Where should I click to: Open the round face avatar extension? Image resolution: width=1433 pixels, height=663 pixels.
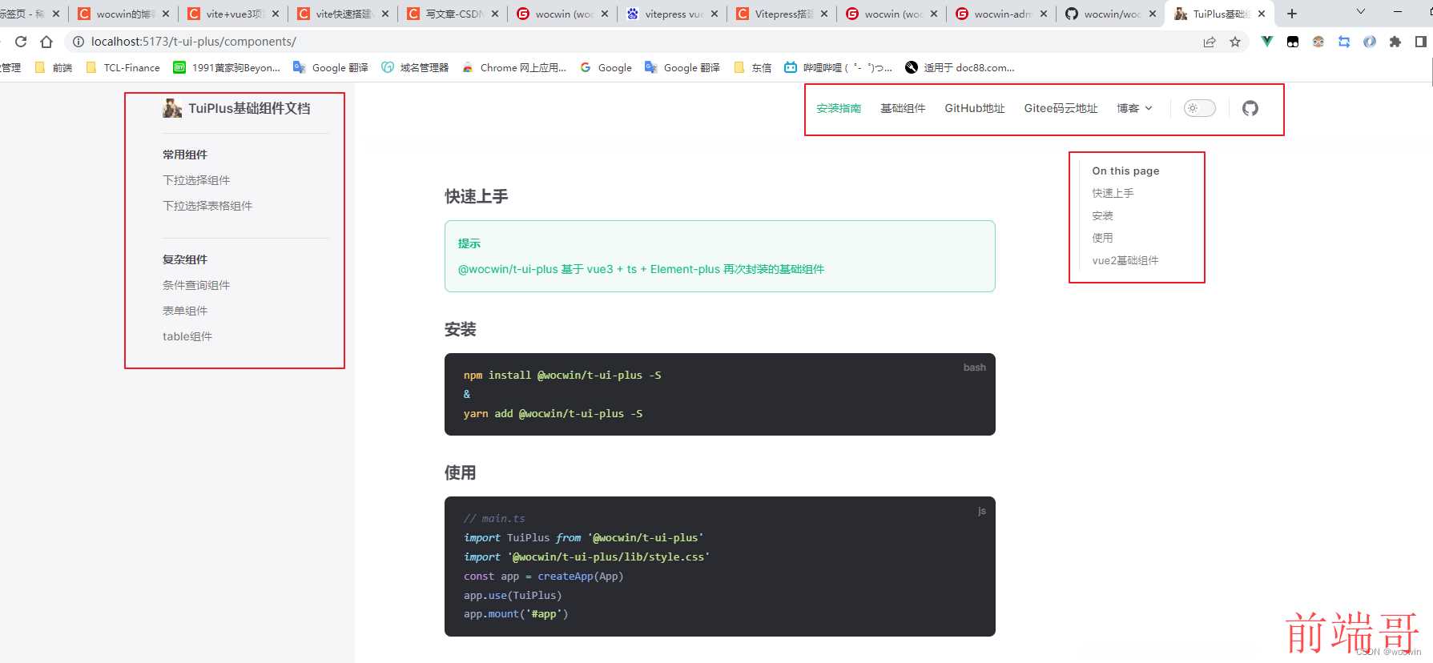click(1318, 42)
